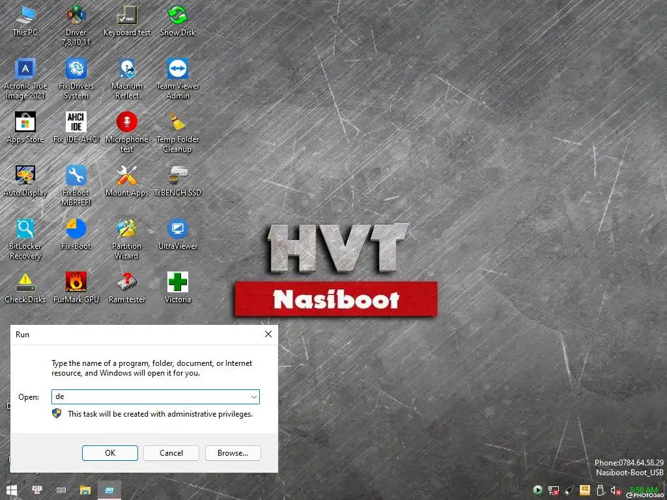Screen dimensions: 667x500
Task: Click the Browse... button
Action: (233, 453)
